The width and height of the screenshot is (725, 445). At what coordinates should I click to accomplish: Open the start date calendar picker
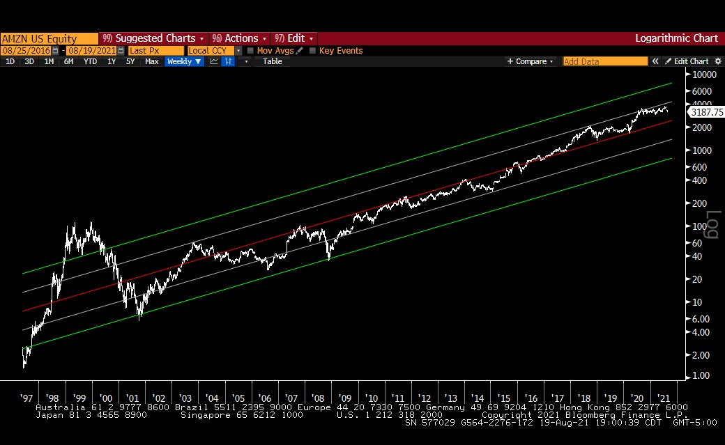(56, 51)
